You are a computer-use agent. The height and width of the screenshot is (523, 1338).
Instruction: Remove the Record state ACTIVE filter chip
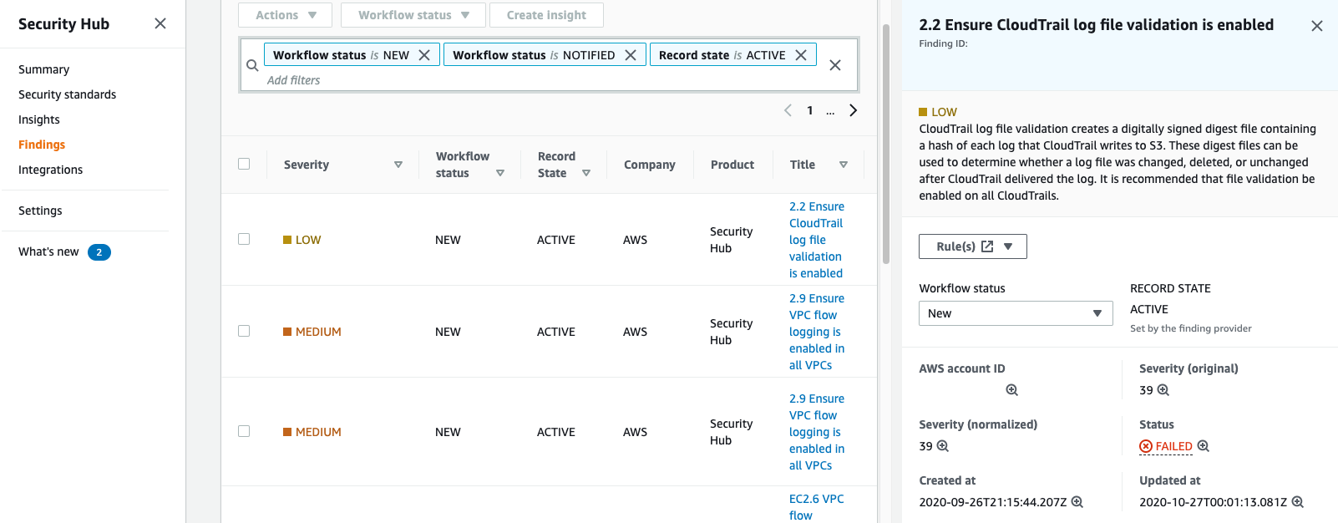(x=801, y=55)
